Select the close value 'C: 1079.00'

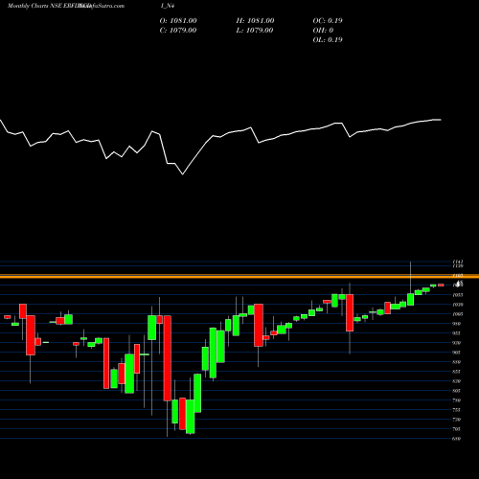click(x=178, y=30)
